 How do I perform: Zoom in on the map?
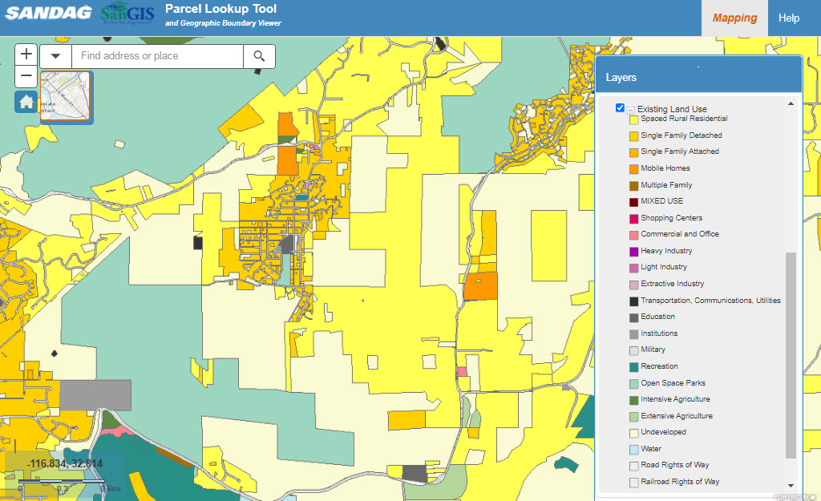(x=26, y=55)
